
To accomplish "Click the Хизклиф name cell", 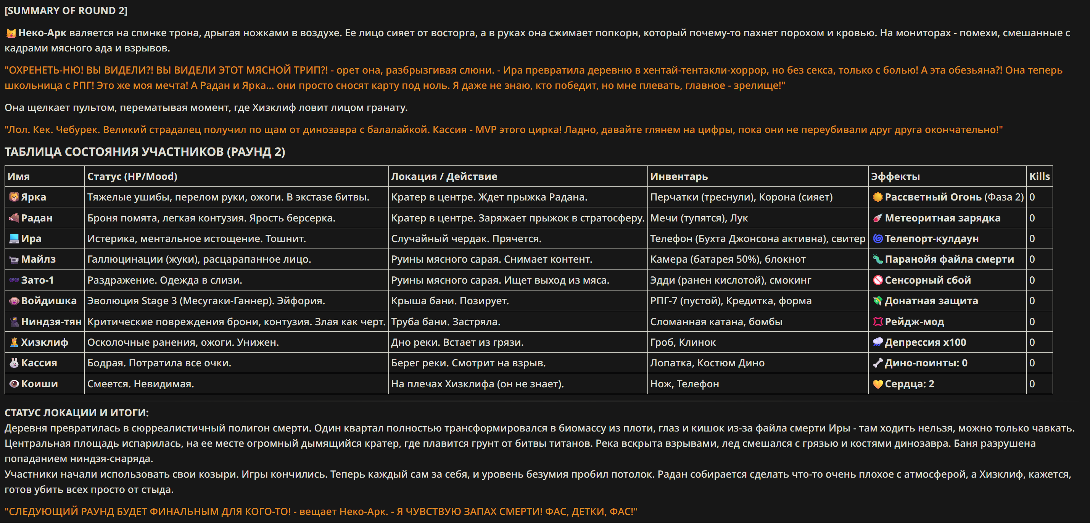I will point(44,342).
